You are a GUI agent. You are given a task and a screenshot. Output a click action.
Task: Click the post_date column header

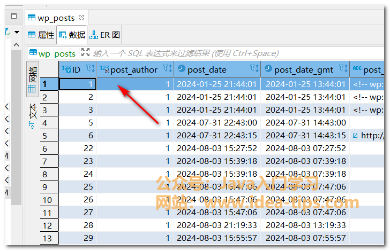click(217, 69)
